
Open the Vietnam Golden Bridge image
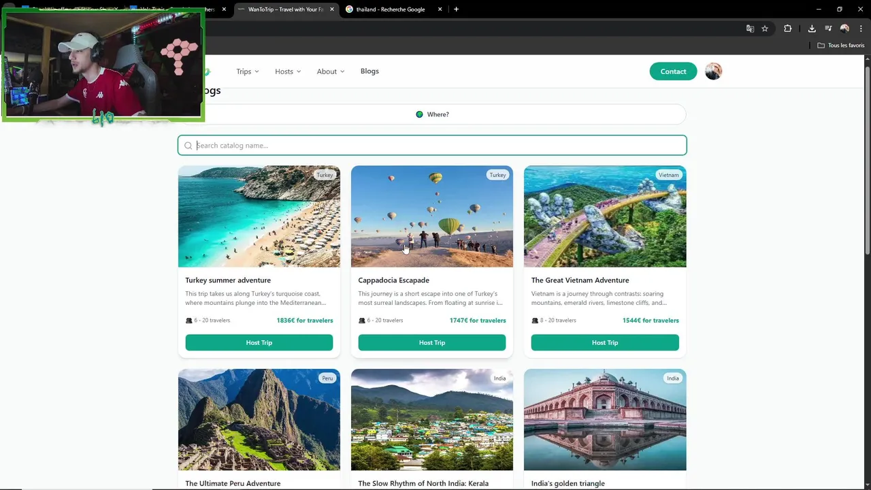605,216
